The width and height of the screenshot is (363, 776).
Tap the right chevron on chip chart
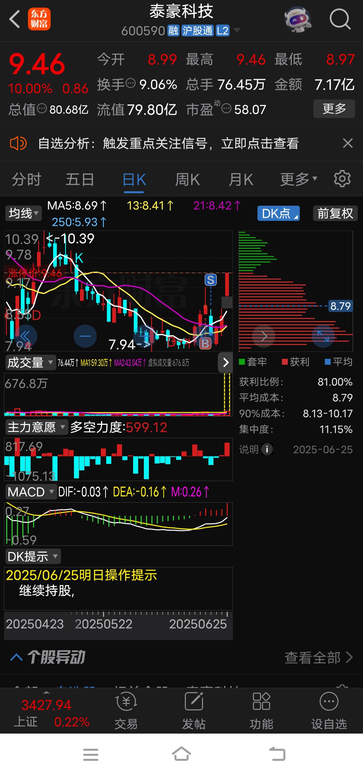tap(264, 336)
